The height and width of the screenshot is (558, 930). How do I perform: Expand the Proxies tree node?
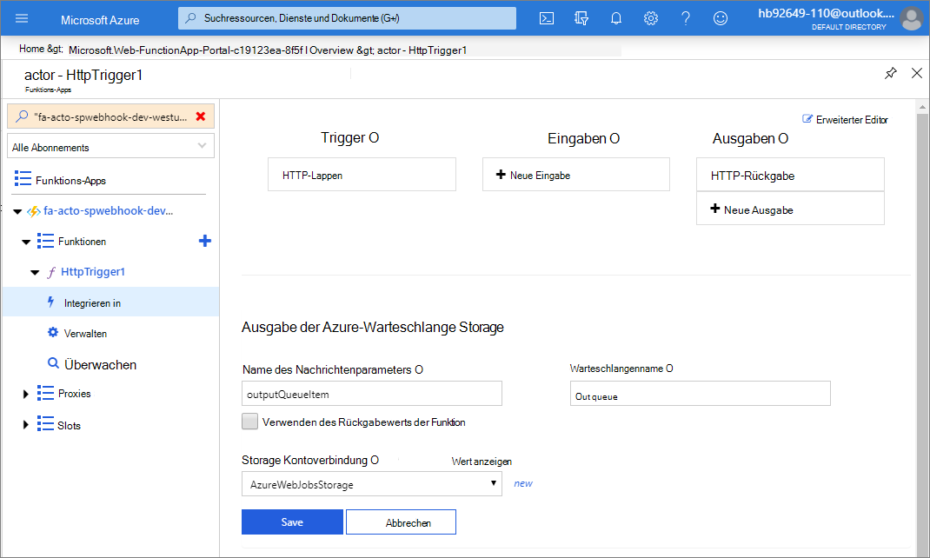tap(25, 393)
